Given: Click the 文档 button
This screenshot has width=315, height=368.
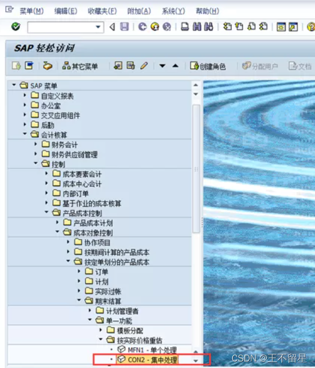Looking at the screenshot, I should pos(300,66).
